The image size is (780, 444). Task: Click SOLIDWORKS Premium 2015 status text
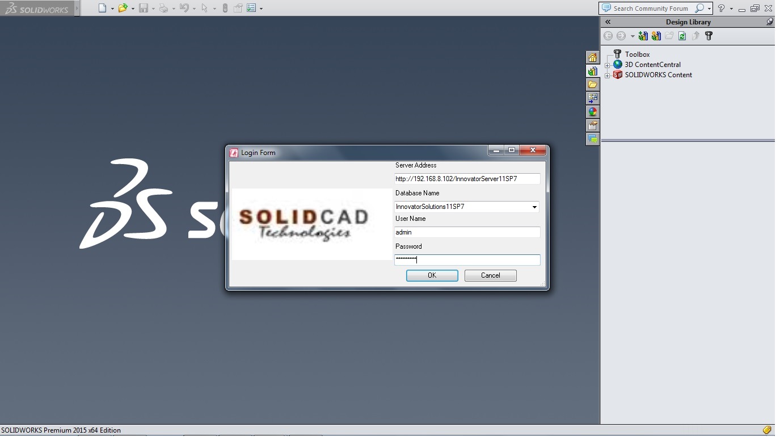pos(61,430)
